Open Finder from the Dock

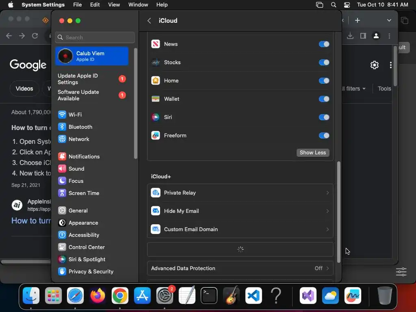(31, 296)
